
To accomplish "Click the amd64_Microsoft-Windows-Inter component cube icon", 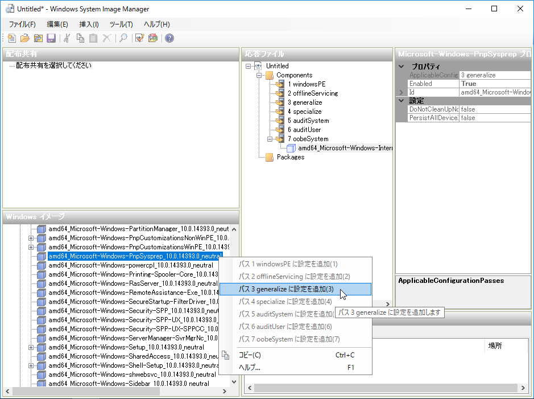I will [291, 148].
